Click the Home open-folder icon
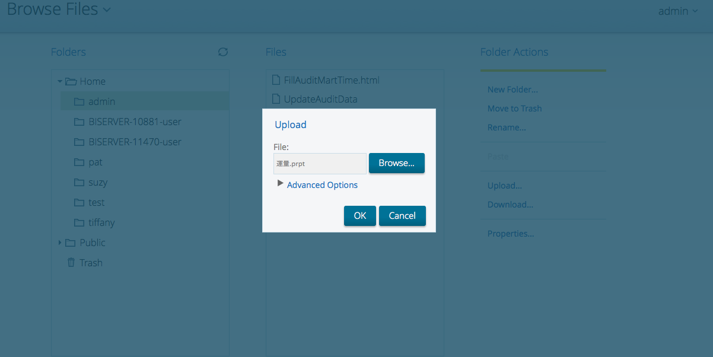 [71, 82]
